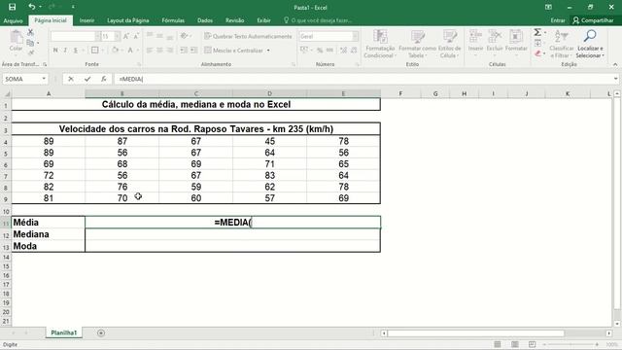Viewport: 622px width, 350px height.
Task: Switch to the Revisão tab
Action: point(234,20)
